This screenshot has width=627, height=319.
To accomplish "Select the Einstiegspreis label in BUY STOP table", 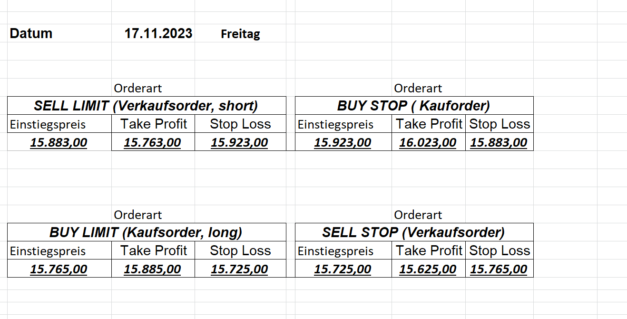I will (x=336, y=124).
